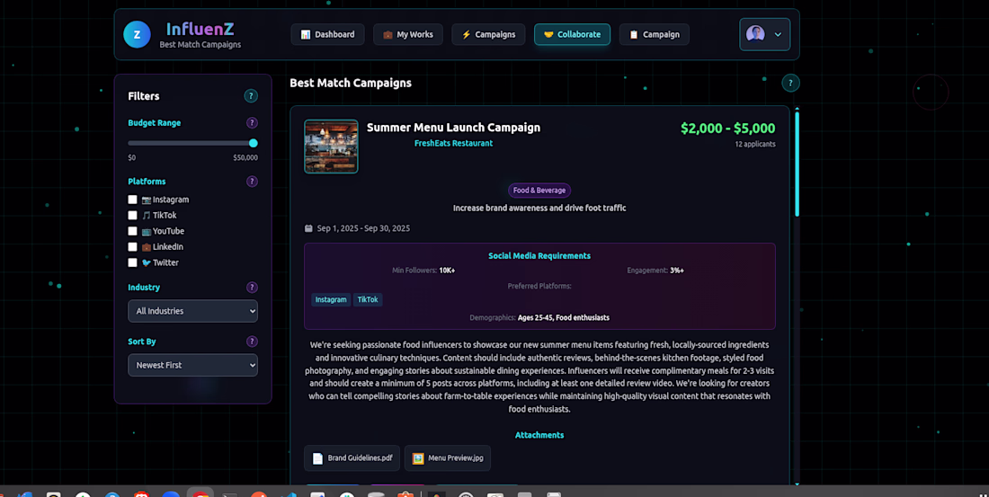Enable the LinkedIn platform checkbox
The image size is (989, 497).
[132, 246]
